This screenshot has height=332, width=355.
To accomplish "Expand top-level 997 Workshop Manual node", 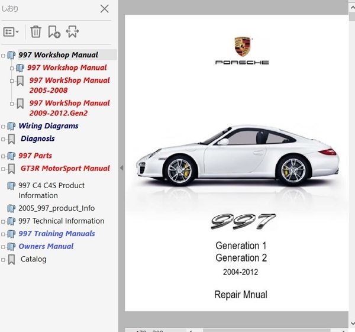I will (3, 56).
